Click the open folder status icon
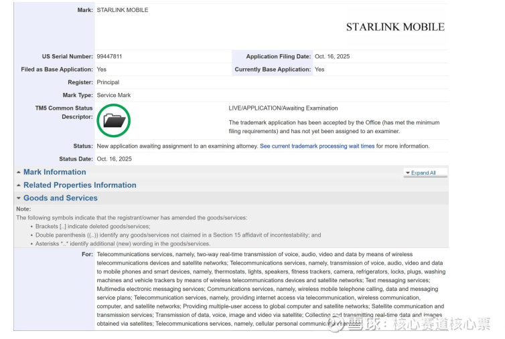 tap(113, 120)
